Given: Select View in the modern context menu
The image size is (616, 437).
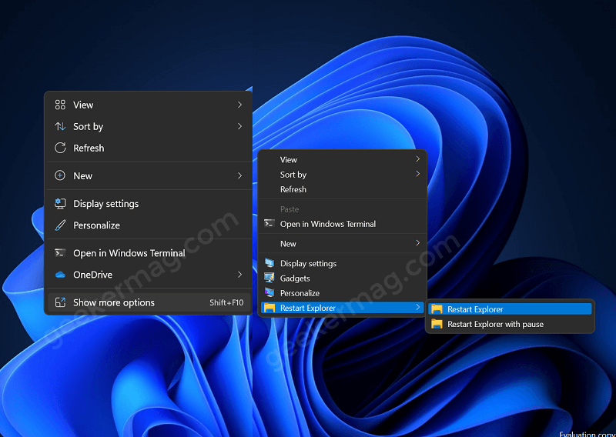Looking at the screenshot, I should [x=148, y=105].
